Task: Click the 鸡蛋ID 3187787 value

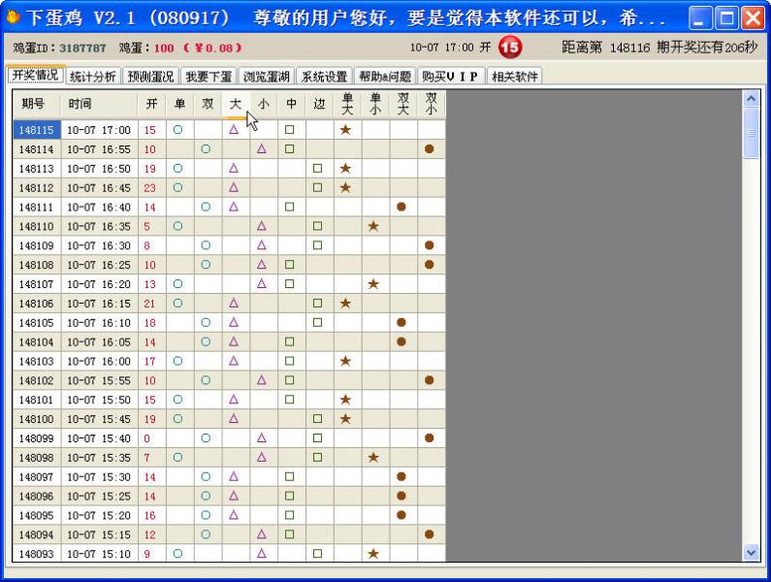Action: (x=82, y=48)
